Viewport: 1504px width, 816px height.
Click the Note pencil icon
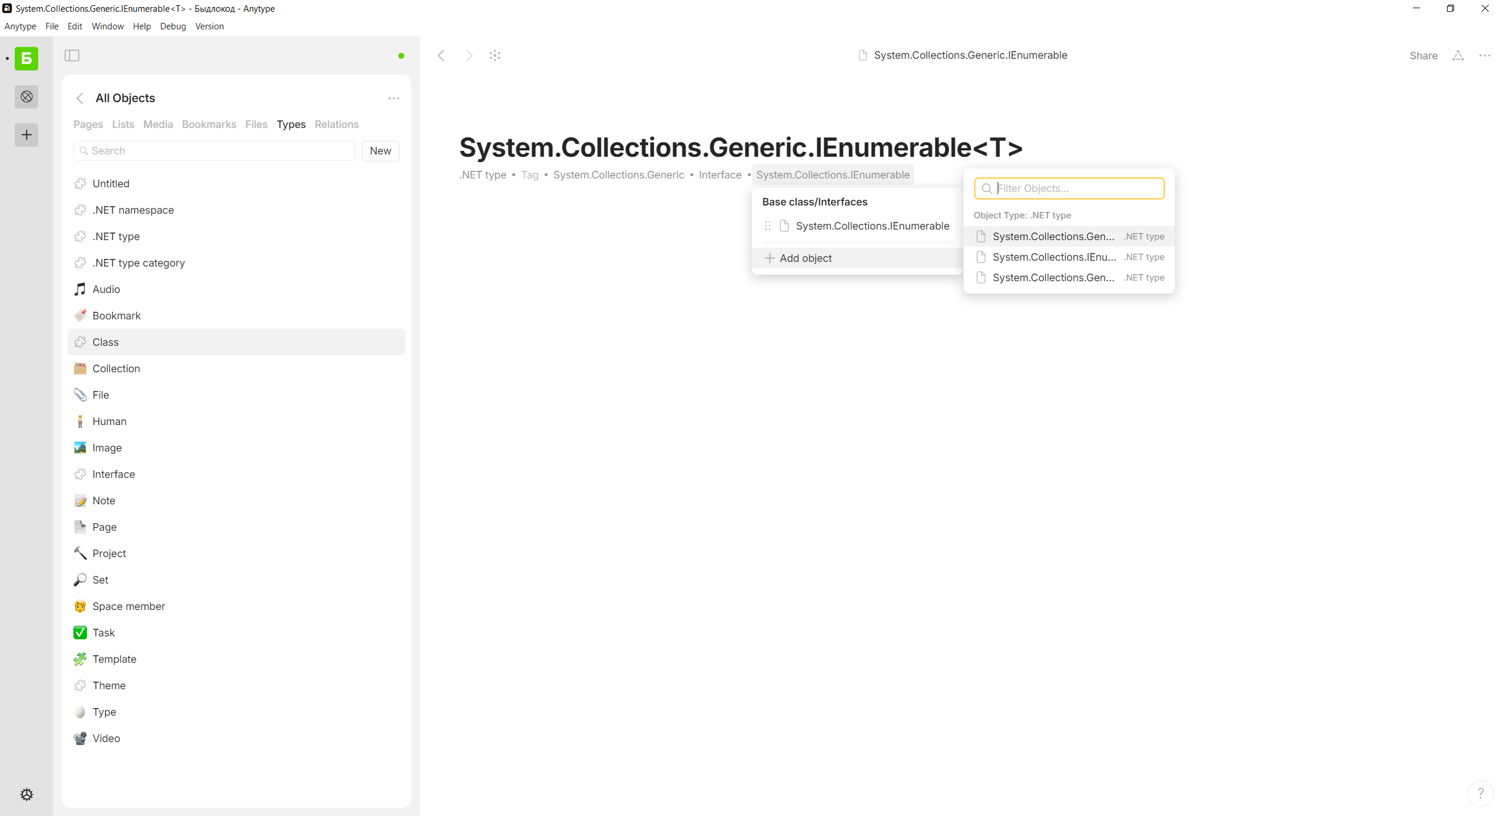coord(80,500)
